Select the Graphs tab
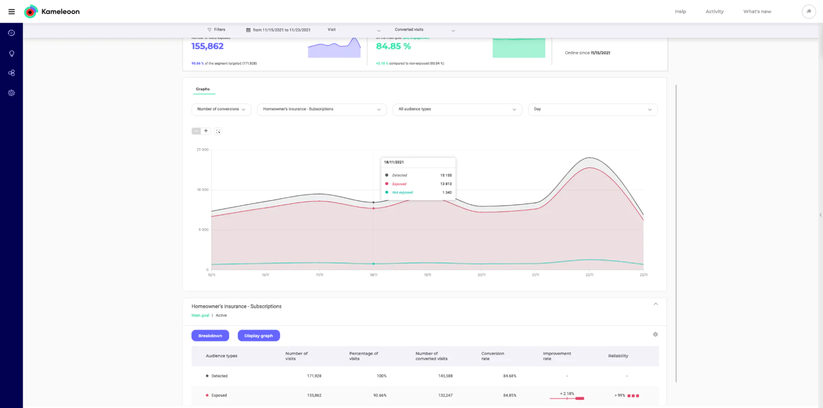The image size is (823, 408). click(x=203, y=89)
